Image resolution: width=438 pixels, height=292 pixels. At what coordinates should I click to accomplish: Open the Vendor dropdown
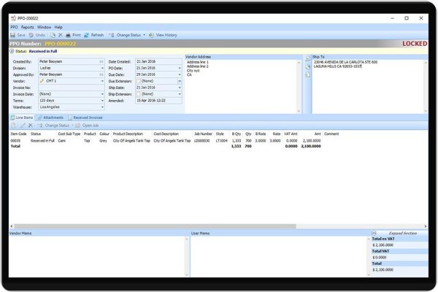click(102, 81)
